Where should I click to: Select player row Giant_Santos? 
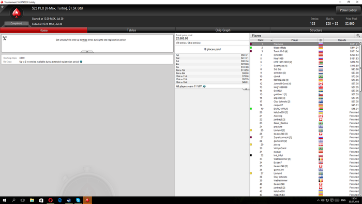coord(305,123)
